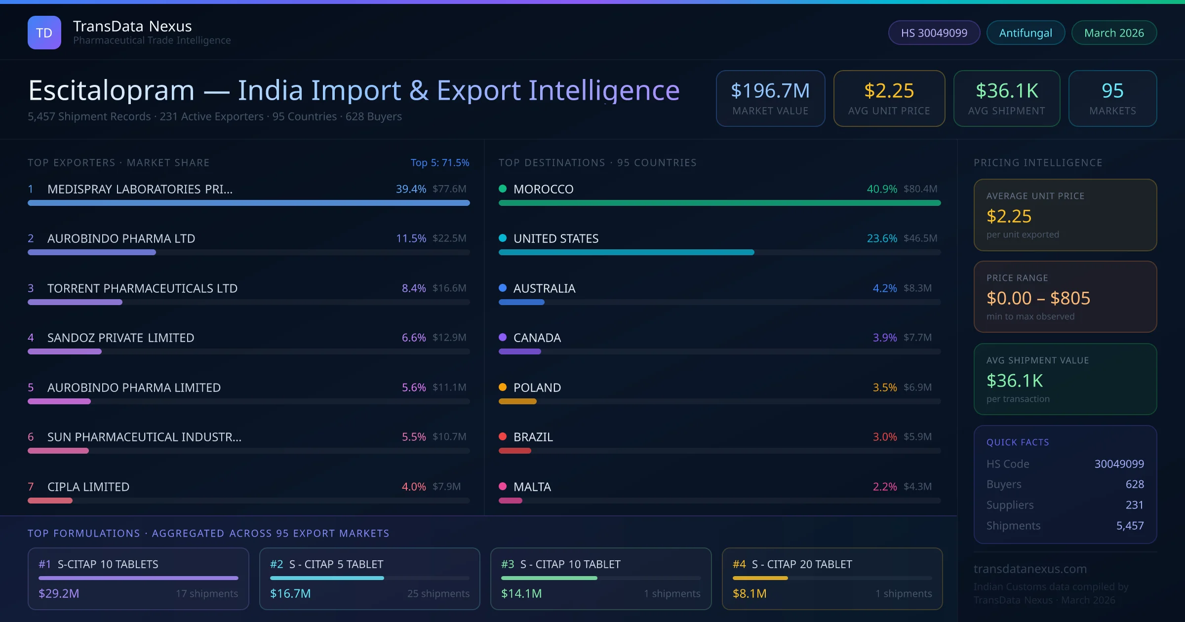Open the TOP FORMULATIONS section
The width and height of the screenshot is (1185, 622).
[208, 533]
